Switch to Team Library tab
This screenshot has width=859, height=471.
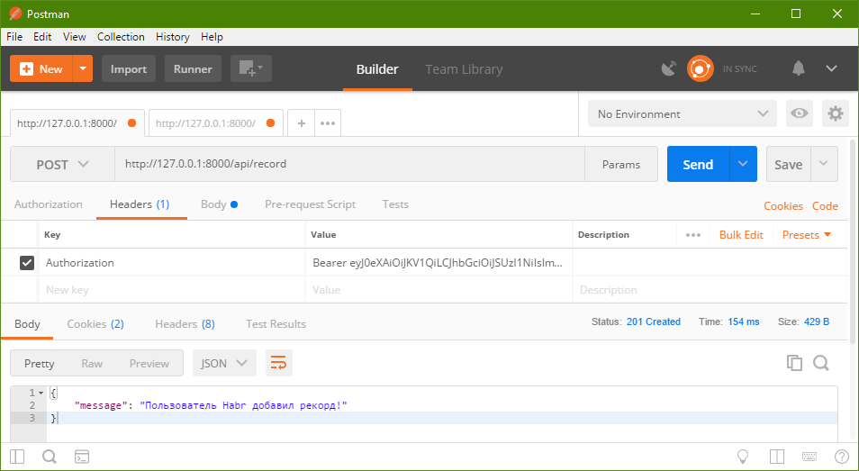pyautogui.click(x=464, y=69)
